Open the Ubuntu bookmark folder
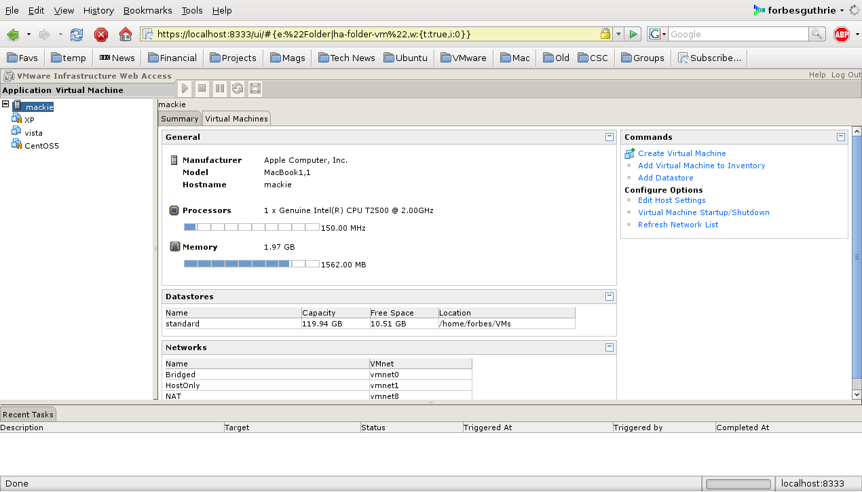 [x=406, y=58]
